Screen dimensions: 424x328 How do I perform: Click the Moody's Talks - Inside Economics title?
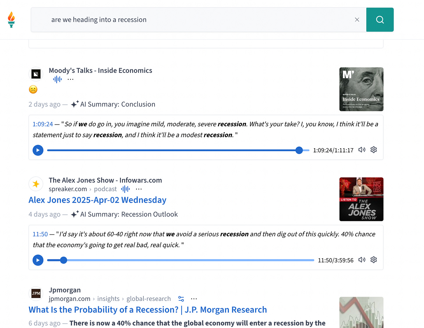coord(100,70)
